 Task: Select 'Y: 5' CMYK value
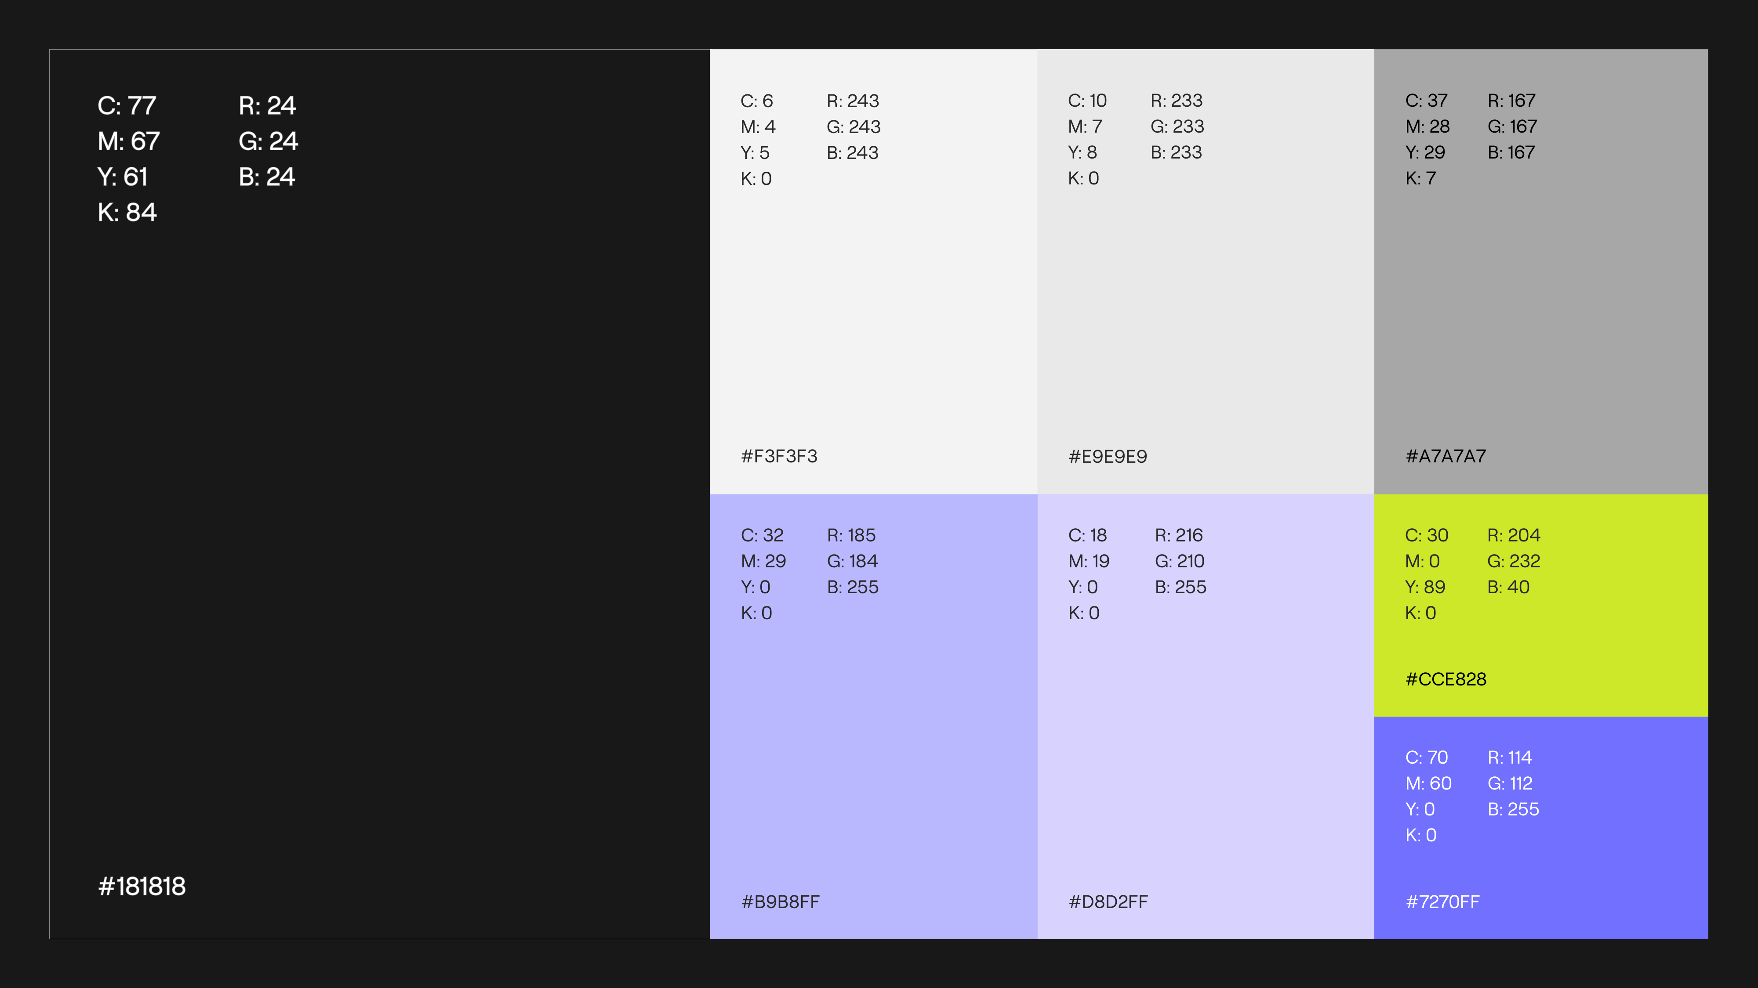click(x=755, y=153)
